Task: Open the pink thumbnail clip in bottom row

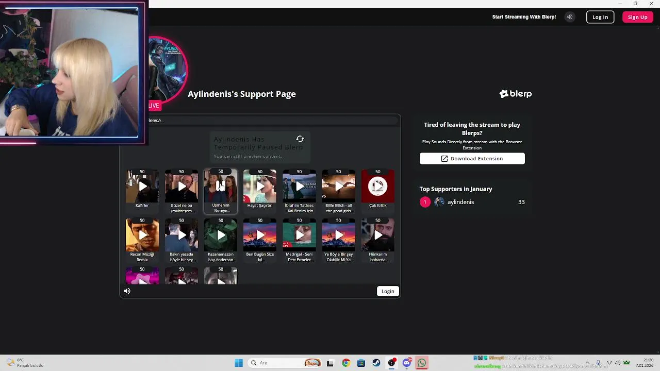Action: (x=142, y=276)
